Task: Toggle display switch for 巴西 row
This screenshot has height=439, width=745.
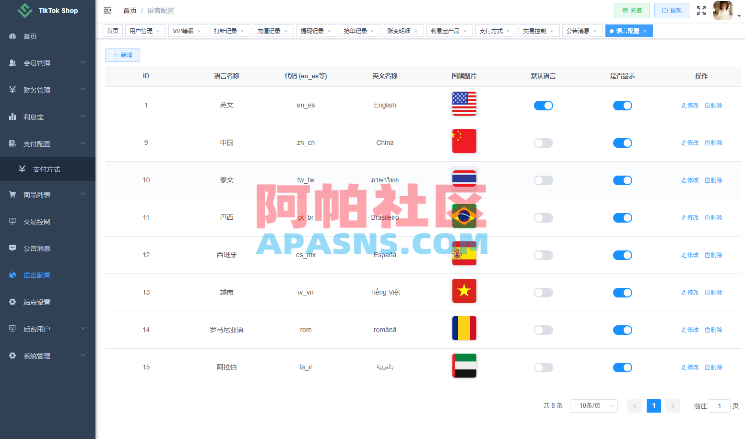Action: pos(623,218)
